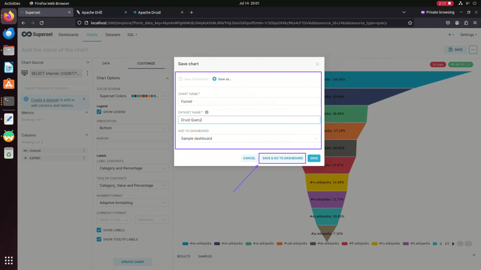Open Terminal from the dock
Screen dimensions: 481x270
(8, 101)
